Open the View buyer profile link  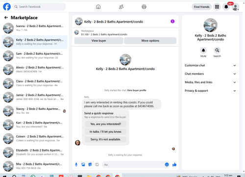[137, 90]
